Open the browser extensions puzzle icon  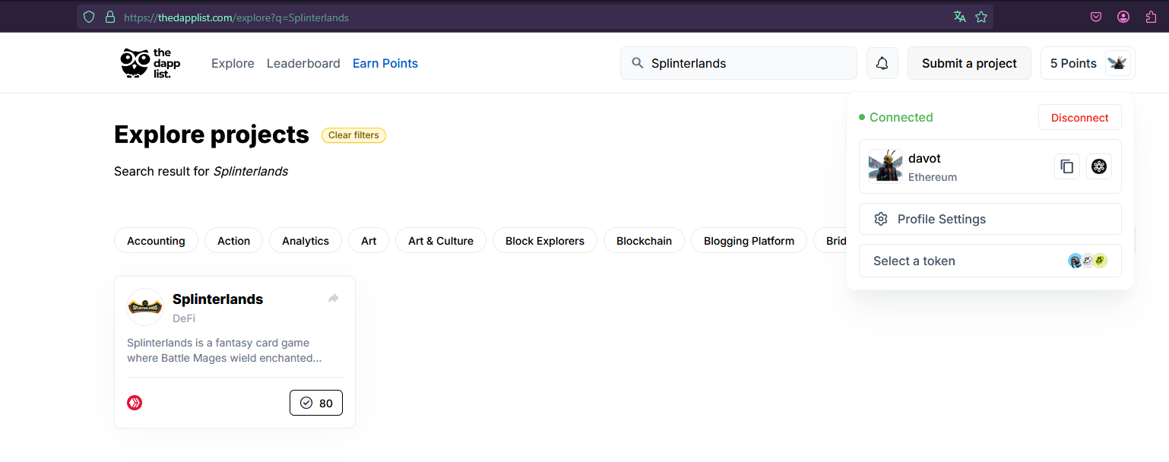pos(1151,17)
